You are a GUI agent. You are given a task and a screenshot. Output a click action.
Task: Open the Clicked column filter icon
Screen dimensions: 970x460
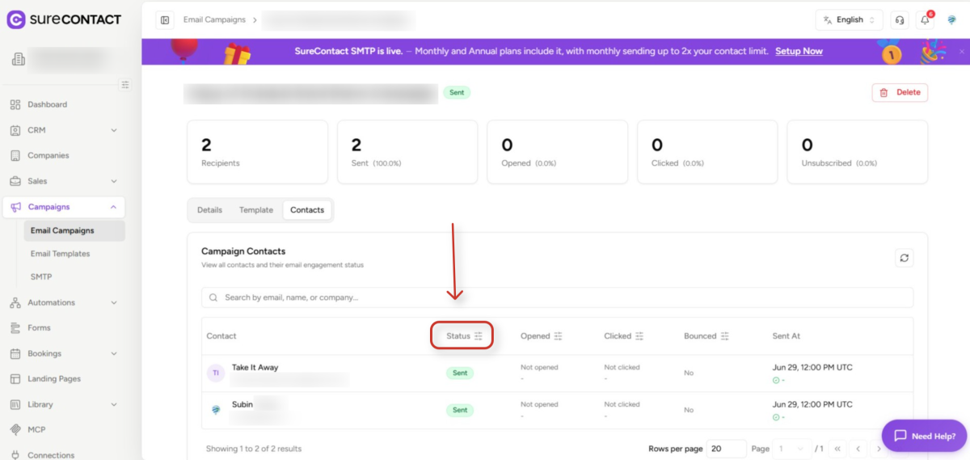tap(639, 336)
